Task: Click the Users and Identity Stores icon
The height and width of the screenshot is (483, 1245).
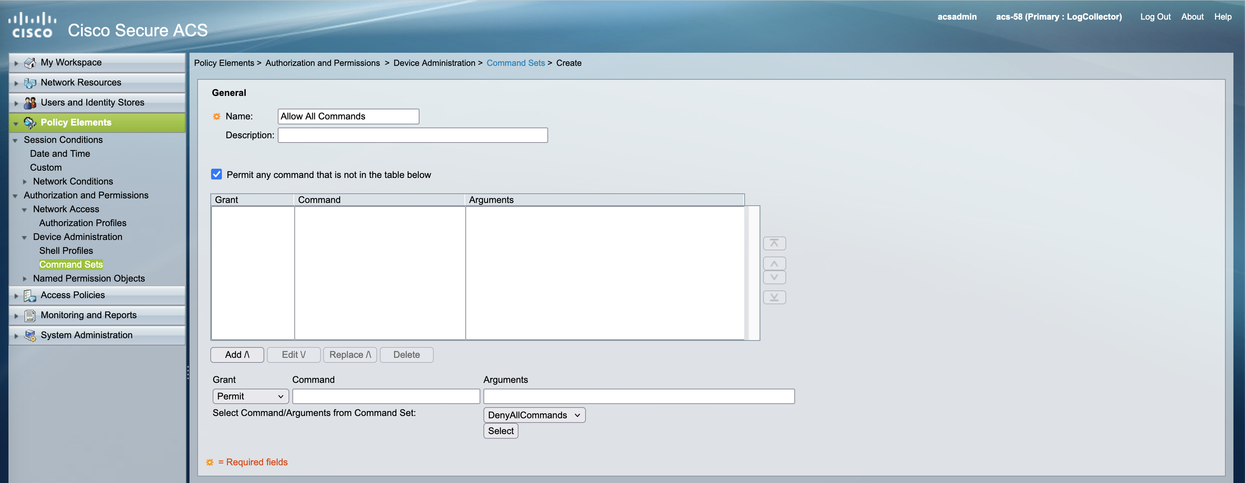Action: click(30, 103)
